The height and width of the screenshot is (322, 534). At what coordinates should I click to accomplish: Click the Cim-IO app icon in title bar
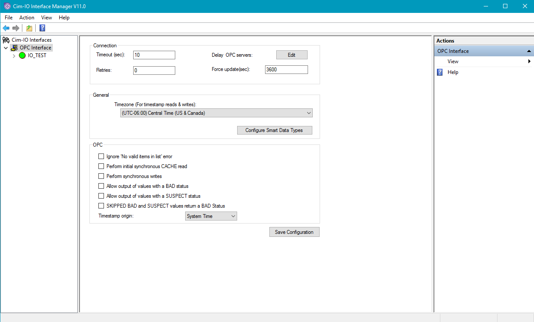point(7,6)
